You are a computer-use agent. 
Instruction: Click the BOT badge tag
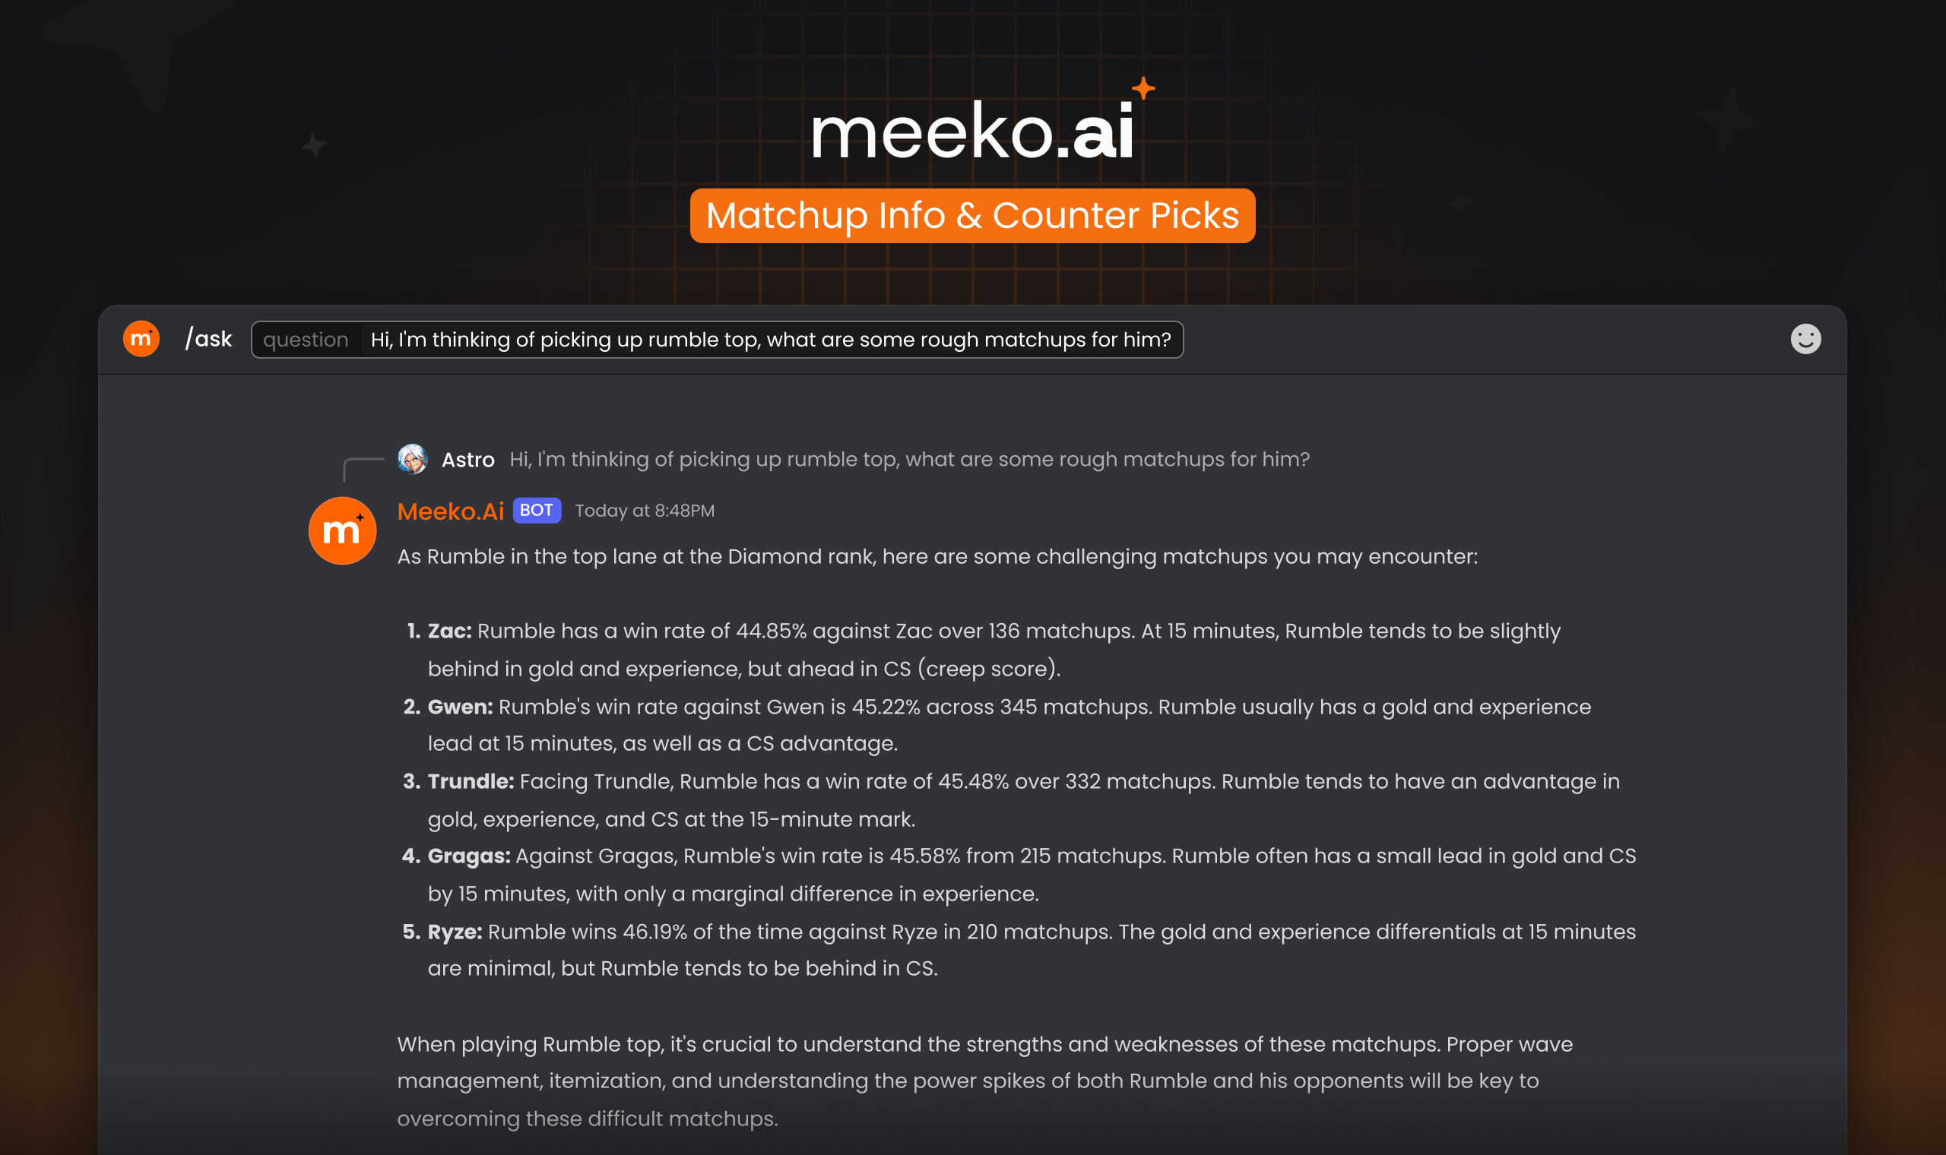pos(537,511)
